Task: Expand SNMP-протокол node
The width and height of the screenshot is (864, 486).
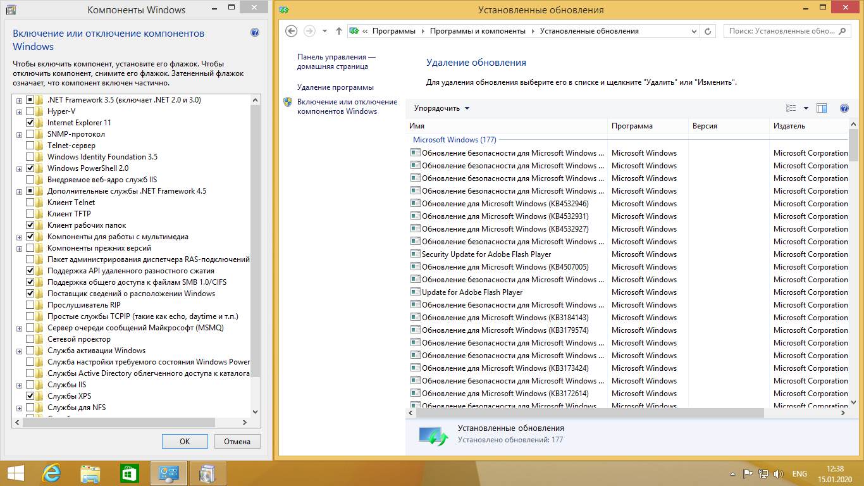Action: [20, 134]
